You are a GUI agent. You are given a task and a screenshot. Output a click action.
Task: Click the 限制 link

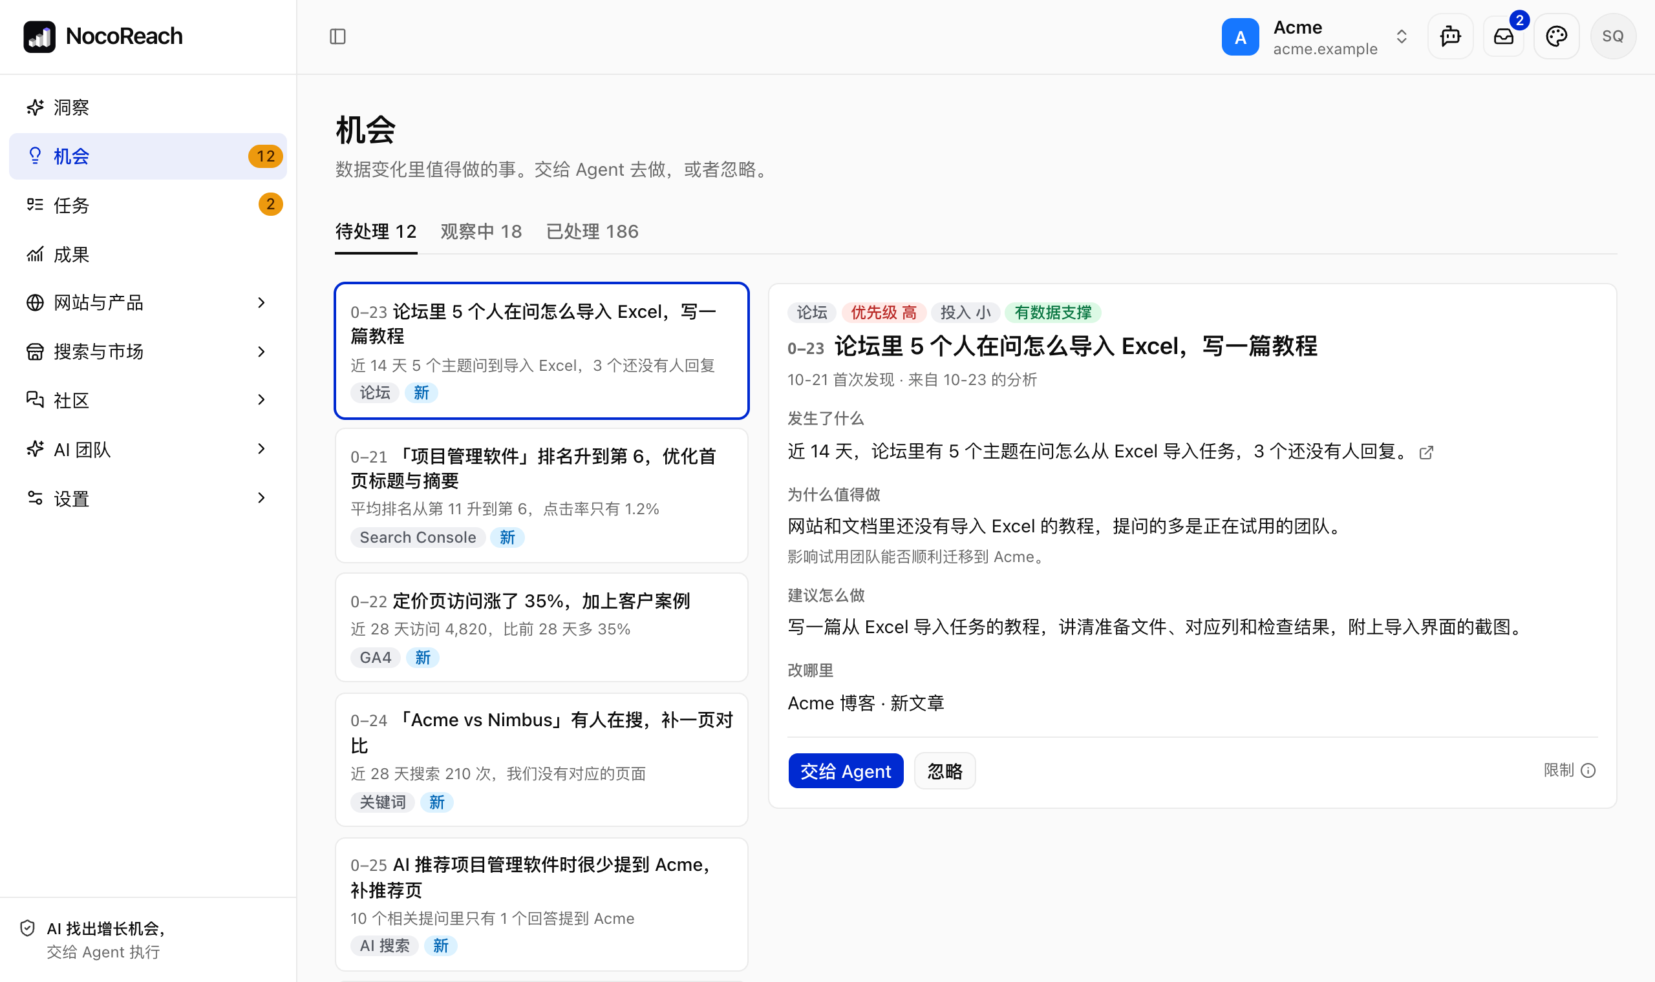1558,770
